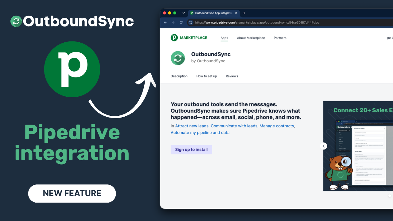The width and height of the screenshot is (393, 221).
Task: Open 'Attract new leads' category link
Action: click(192, 126)
